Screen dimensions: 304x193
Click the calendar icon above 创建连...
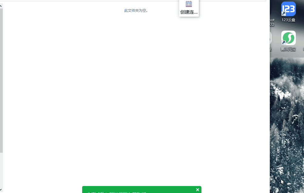coord(189,4)
